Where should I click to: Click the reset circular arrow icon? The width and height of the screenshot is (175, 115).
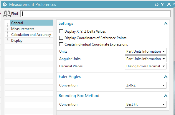coord(156,4)
